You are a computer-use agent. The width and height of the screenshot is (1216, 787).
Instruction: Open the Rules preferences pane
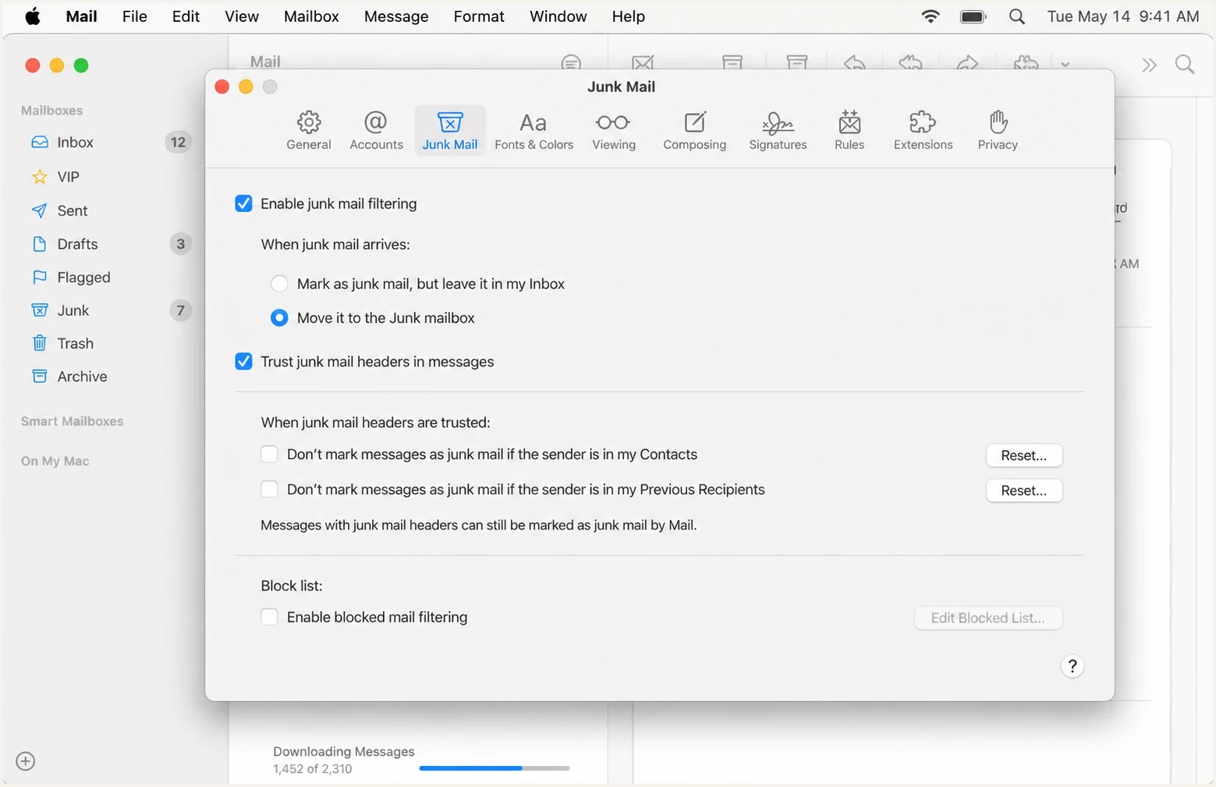click(849, 130)
